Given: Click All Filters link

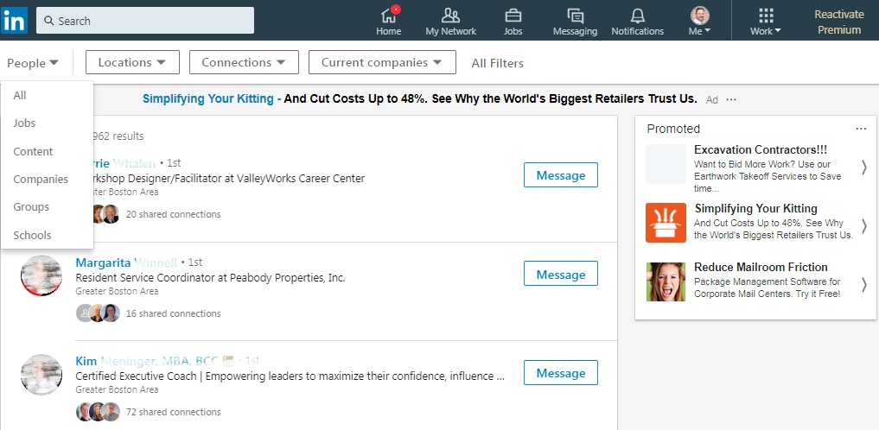Looking at the screenshot, I should click(497, 63).
